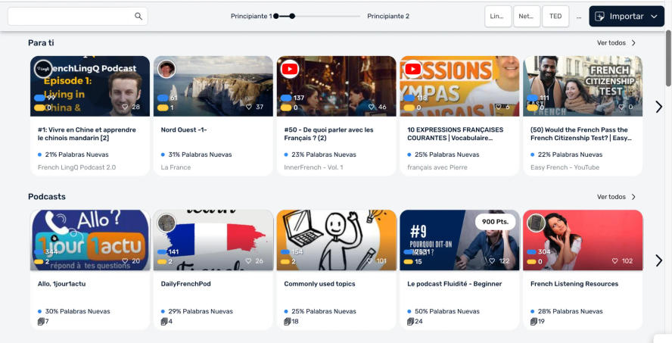
Task: Click the avatar on French Listening Resources card
Action: point(536,223)
